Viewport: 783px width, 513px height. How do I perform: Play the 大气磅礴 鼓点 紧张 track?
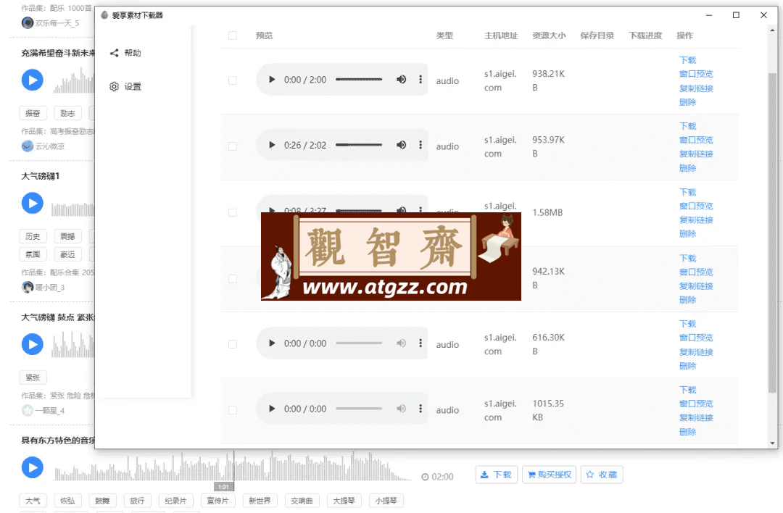(33, 344)
